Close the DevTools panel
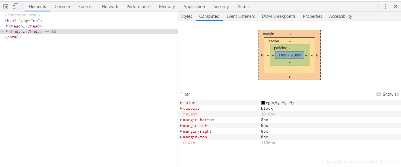 tap(396, 6)
